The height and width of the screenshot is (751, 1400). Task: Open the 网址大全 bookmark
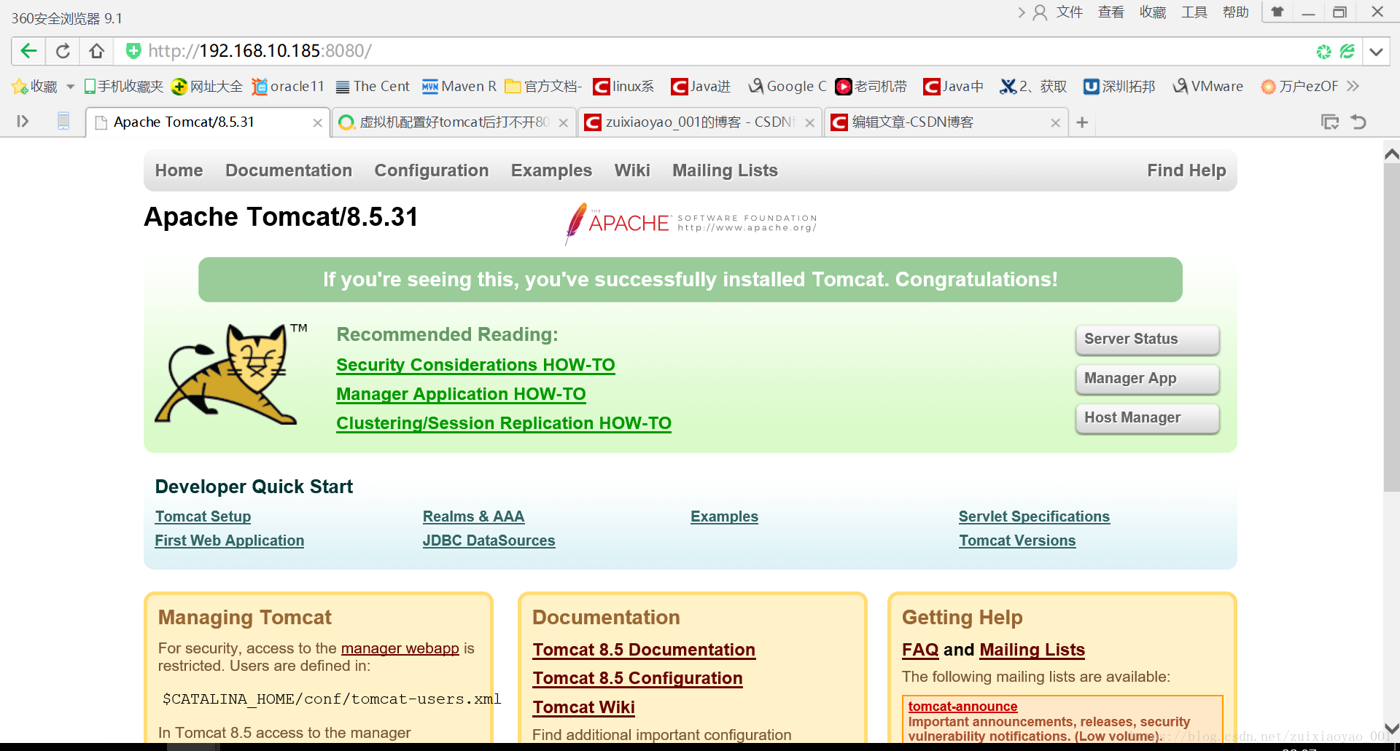207,87
